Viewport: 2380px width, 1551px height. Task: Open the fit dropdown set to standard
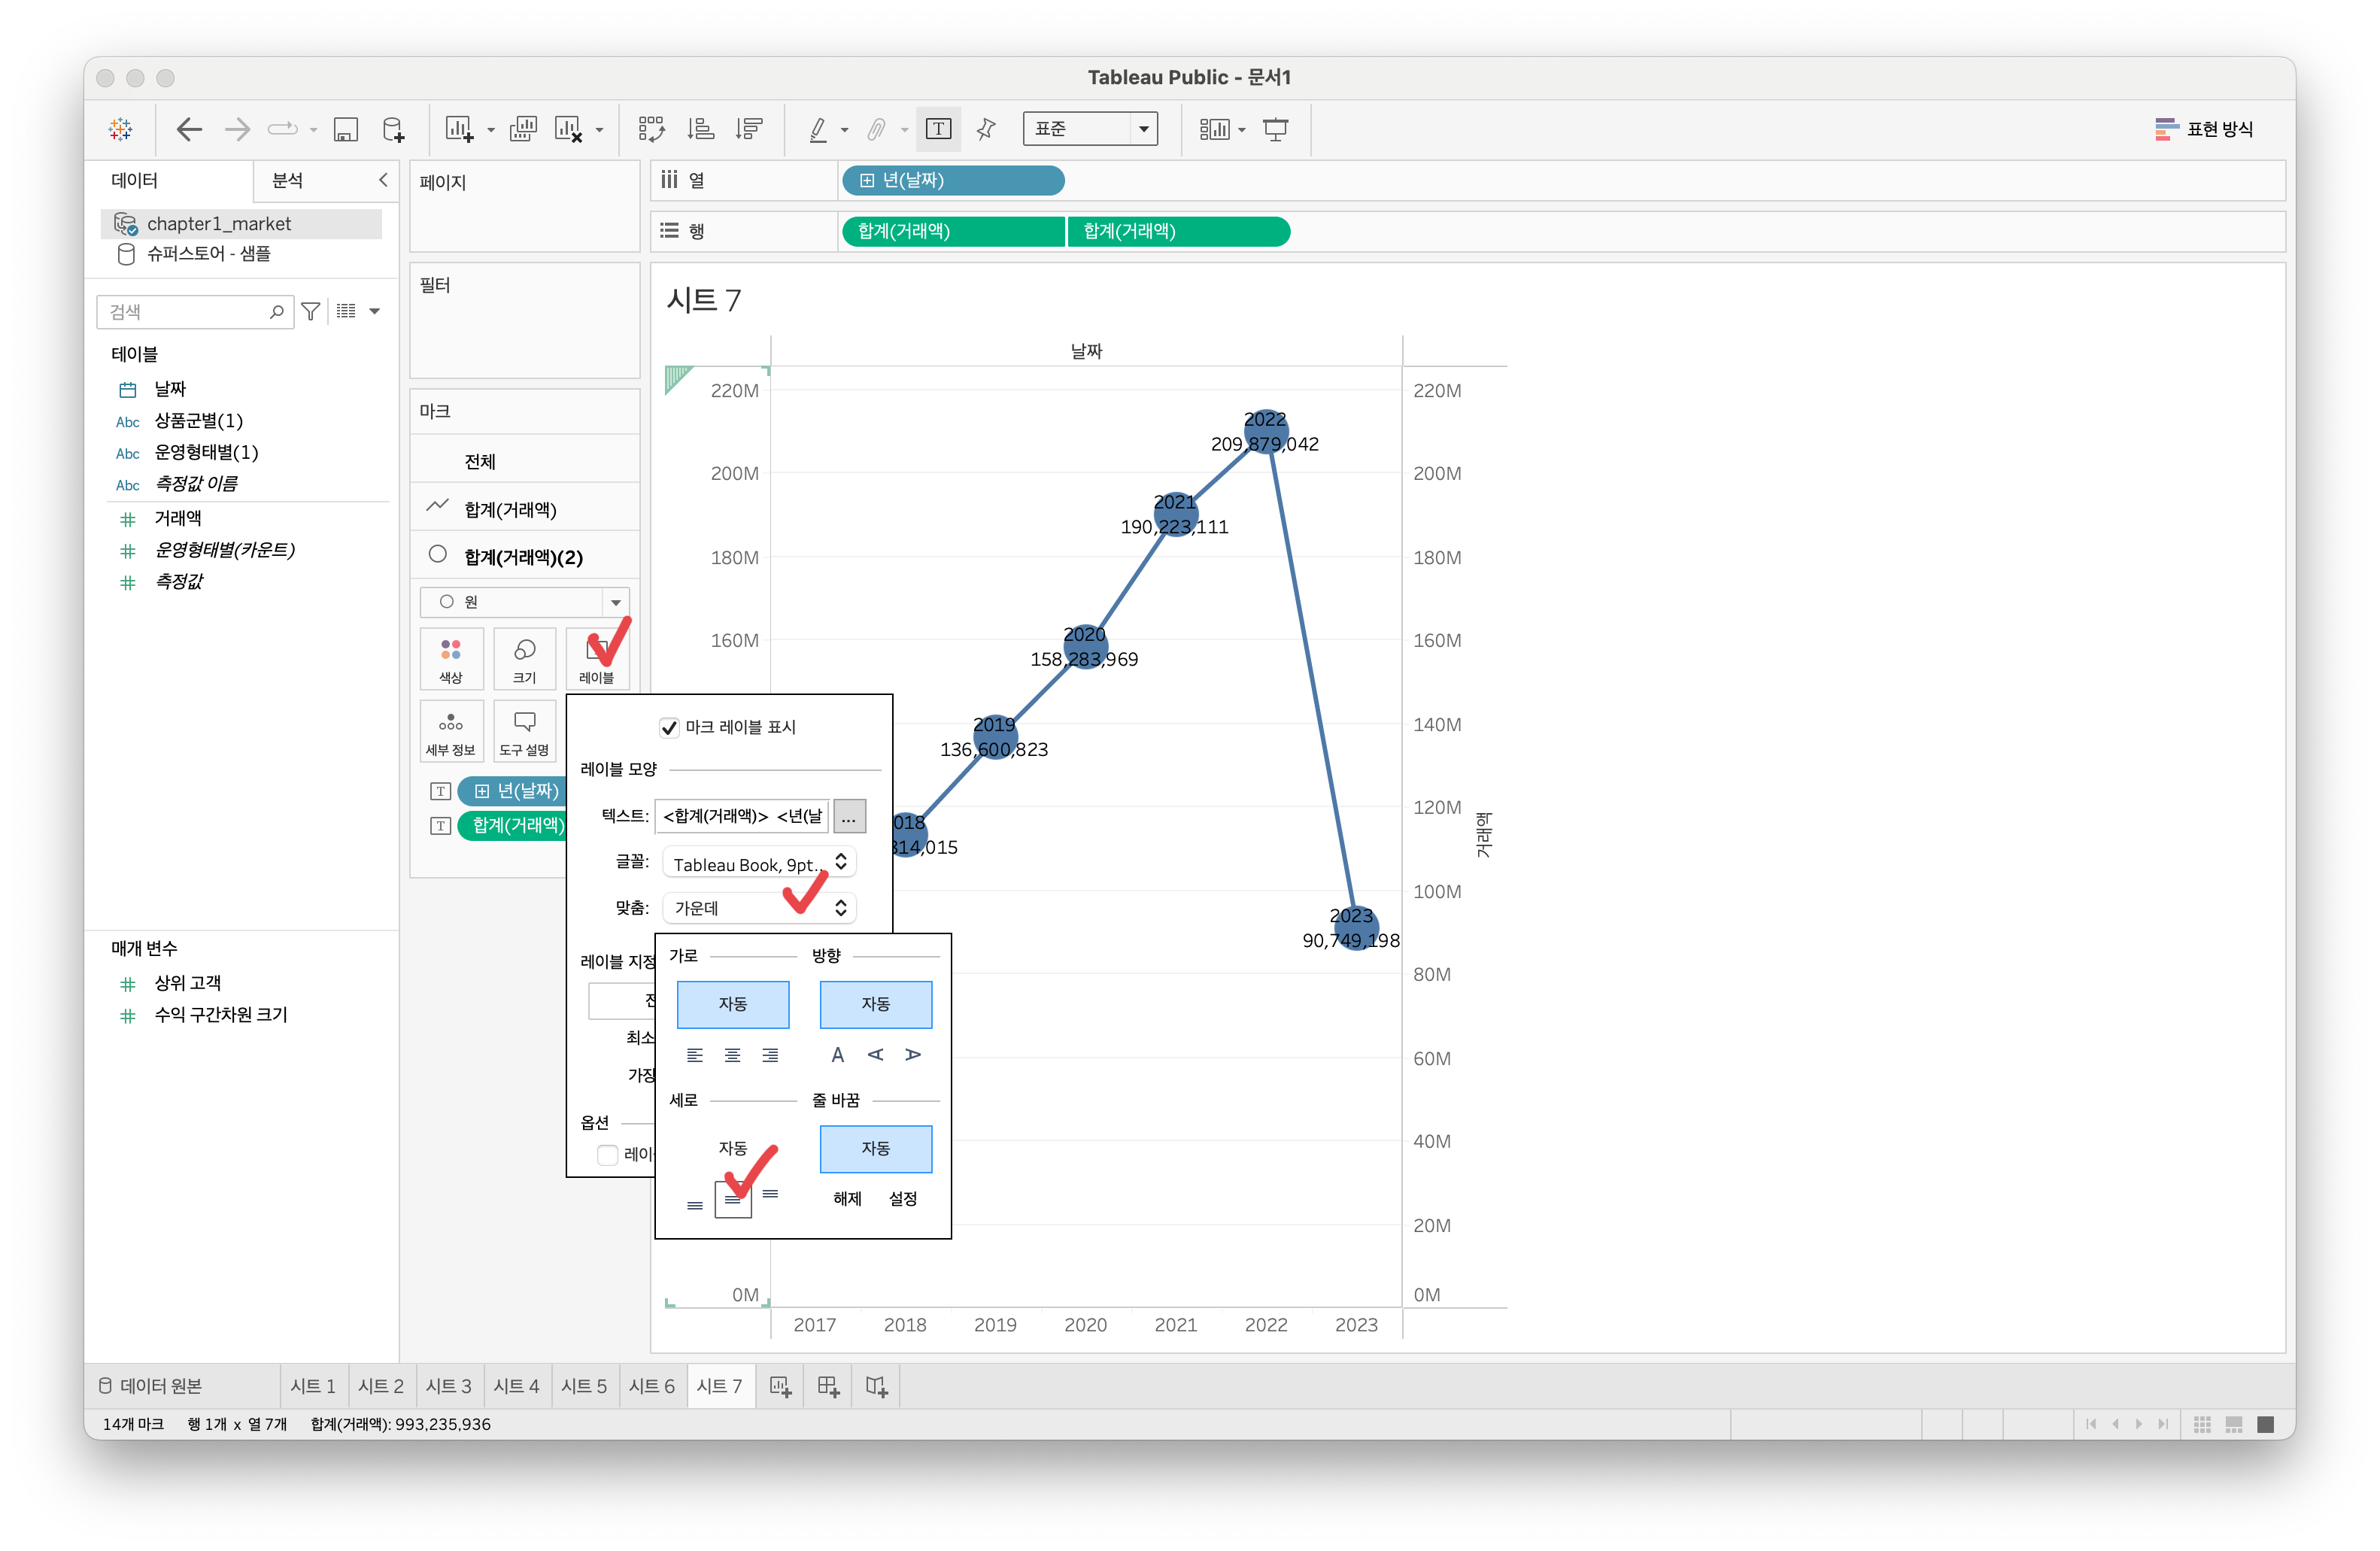(x=1090, y=129)
